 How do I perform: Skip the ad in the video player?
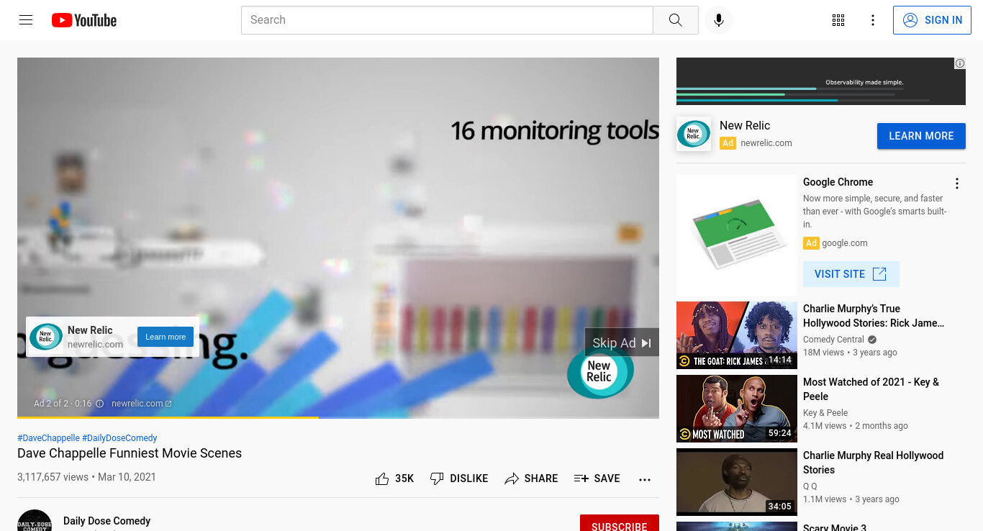(622, 342)
